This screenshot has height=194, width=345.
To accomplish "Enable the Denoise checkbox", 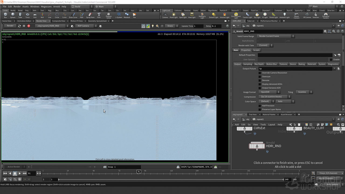I will 260,80.
